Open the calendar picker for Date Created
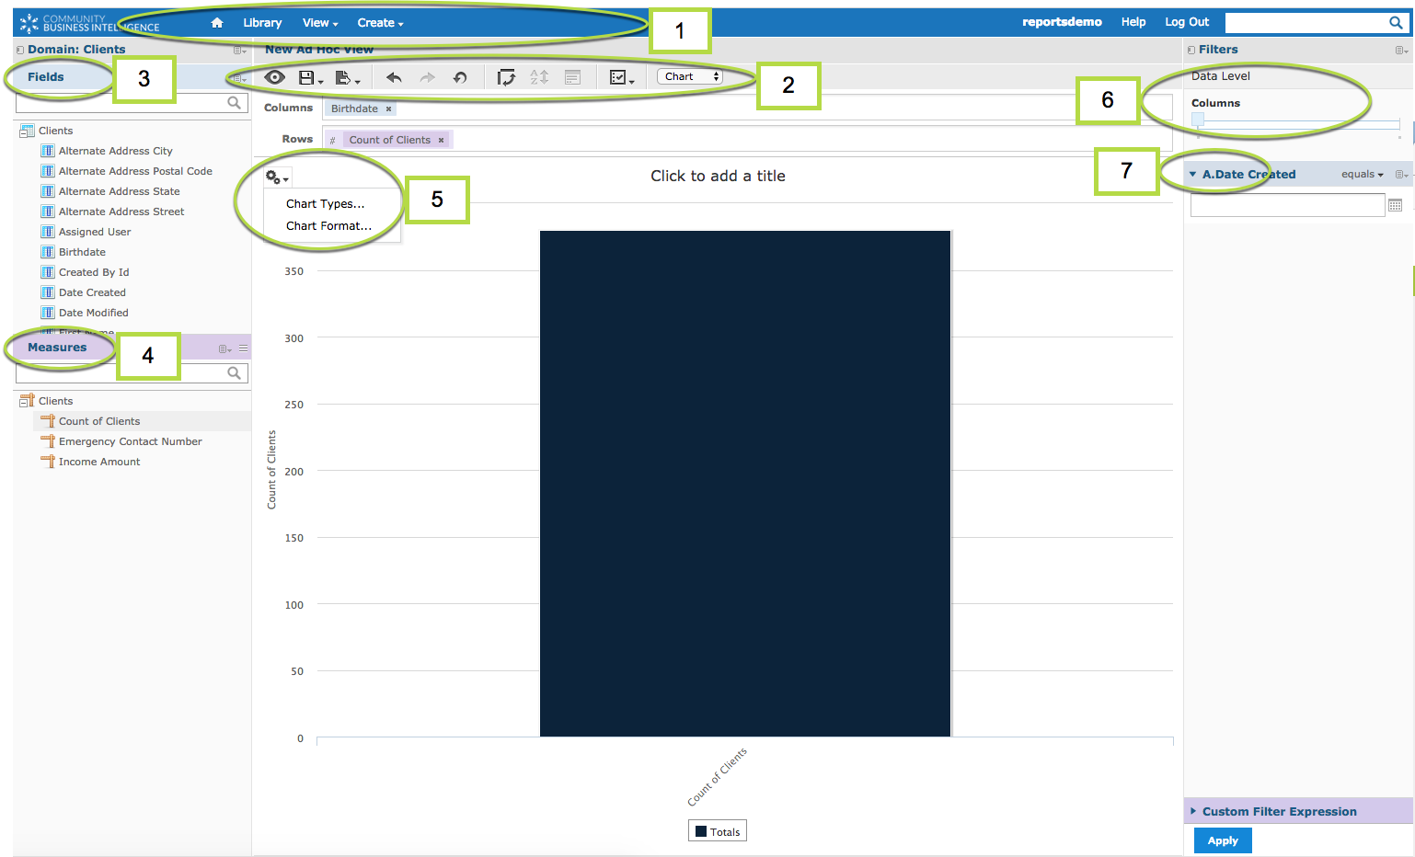 point(1395,204)
